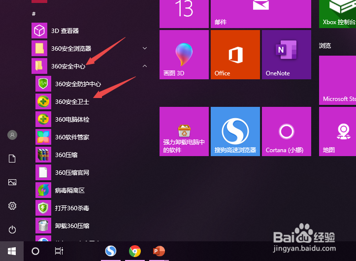The width and height of the screenshot is (356, 261).
Task: Click the 3D 查看器 text label
Action: point(65,31)
